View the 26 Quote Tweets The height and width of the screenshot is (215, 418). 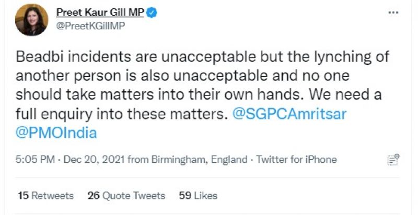click(126, 196)
